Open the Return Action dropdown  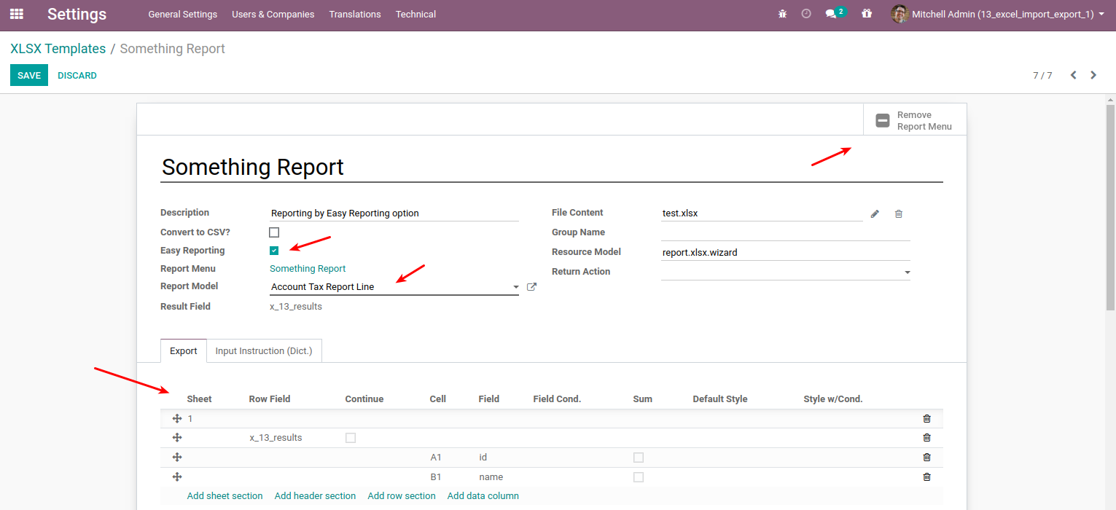tap(907, 271)
